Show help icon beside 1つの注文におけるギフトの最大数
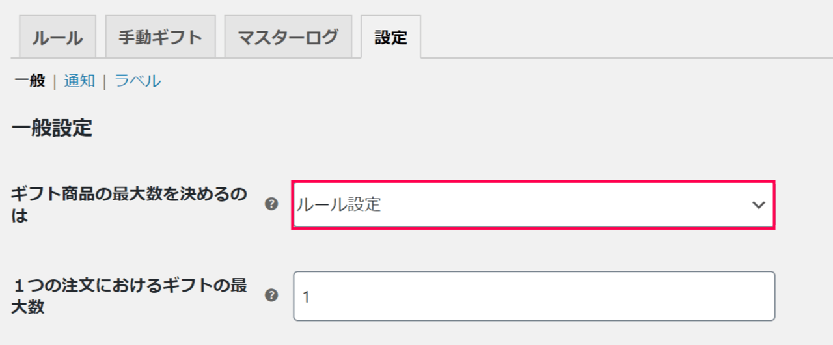Screen dimensions: 833x345 point(272,296)
